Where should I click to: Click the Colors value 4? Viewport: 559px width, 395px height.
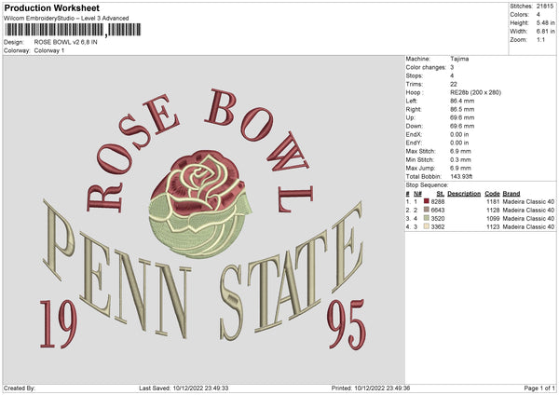pyautogui.click(x=538, y=15)
